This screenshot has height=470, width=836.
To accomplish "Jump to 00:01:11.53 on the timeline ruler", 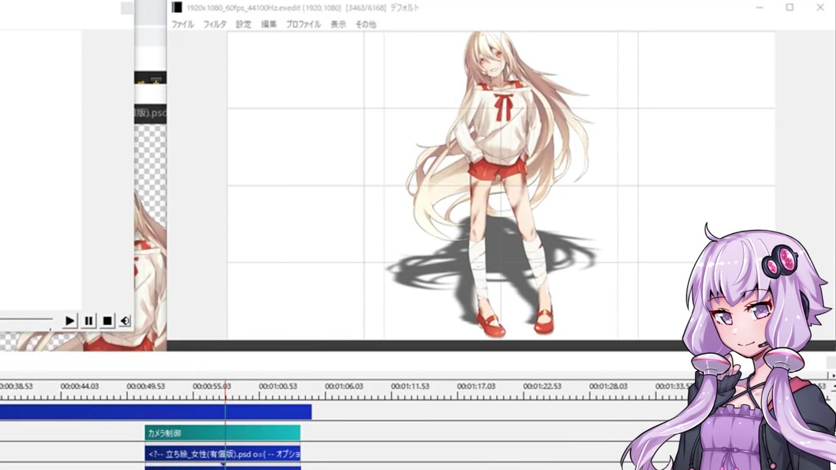I will point(410,386).
